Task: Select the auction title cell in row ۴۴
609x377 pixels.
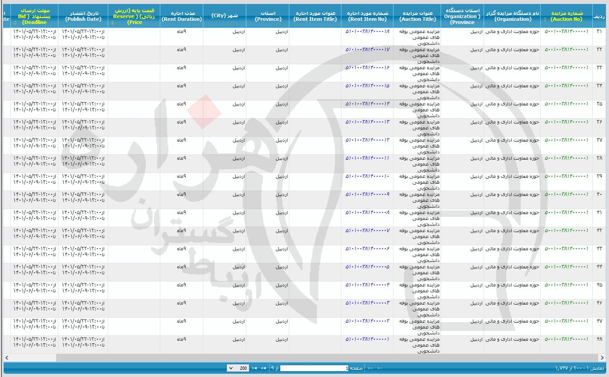Action: 417,272
